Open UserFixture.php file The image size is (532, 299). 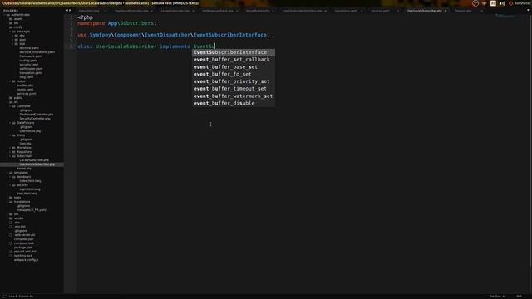(x=30, y=131)
